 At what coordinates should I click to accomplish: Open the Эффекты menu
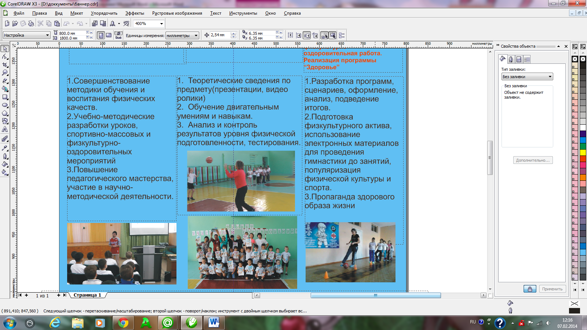tap(135, 13)
